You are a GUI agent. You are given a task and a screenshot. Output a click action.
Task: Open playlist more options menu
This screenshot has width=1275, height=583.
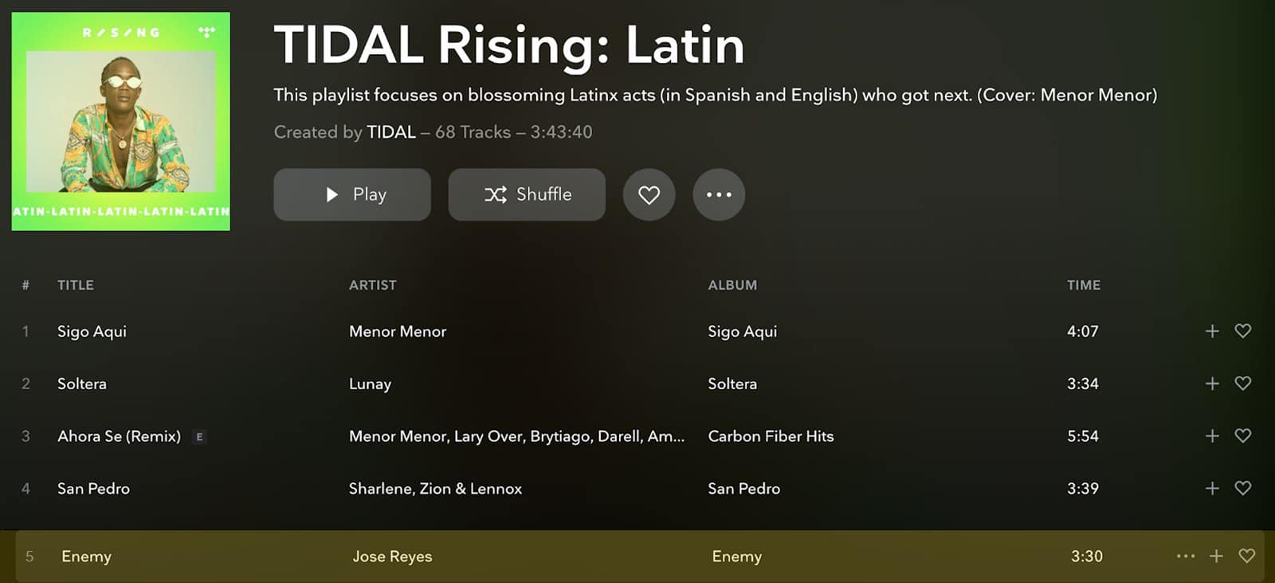(x=719, y=194)
